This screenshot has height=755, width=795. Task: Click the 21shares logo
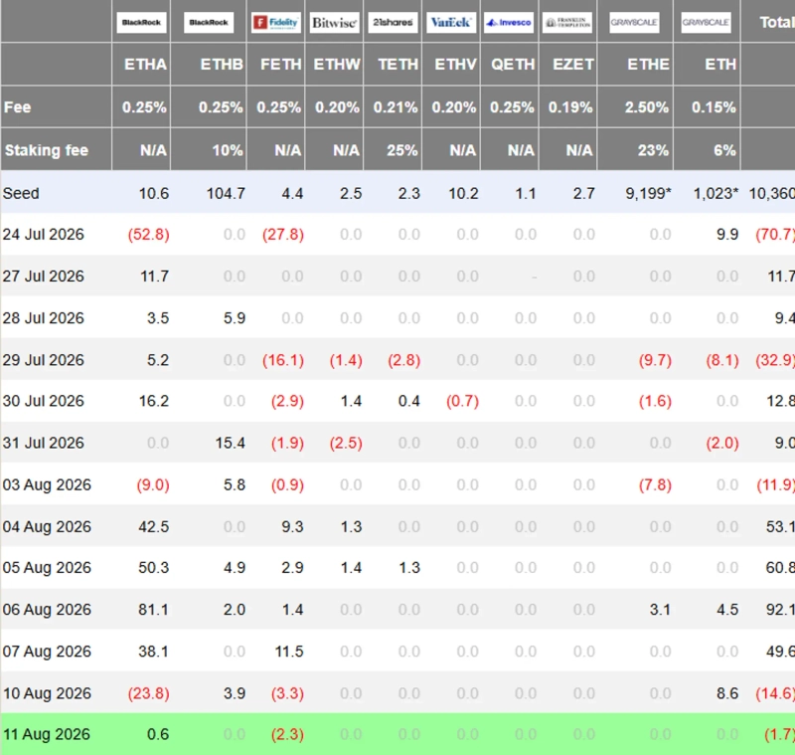click(x=393, y=22)
